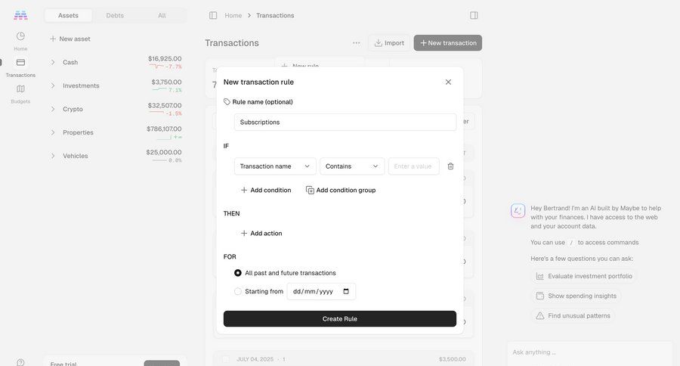Image resolution: width=680 pixels, height=366 pixels.
Task: Switch to the Assets tab
Action: 68,15
